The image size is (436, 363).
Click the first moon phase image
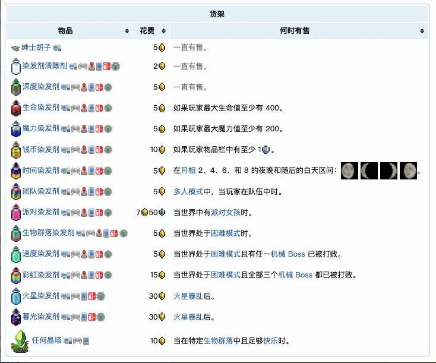point(350,171)
